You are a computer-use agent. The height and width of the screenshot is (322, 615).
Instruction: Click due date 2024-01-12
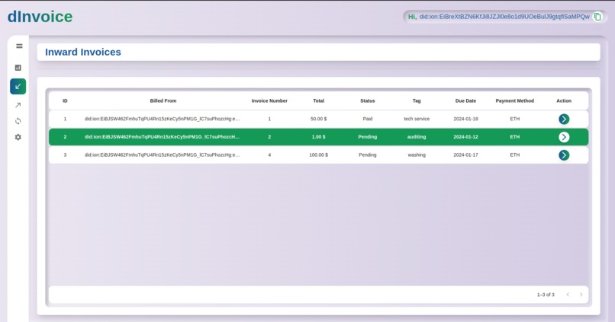click(x=465, y=137)
